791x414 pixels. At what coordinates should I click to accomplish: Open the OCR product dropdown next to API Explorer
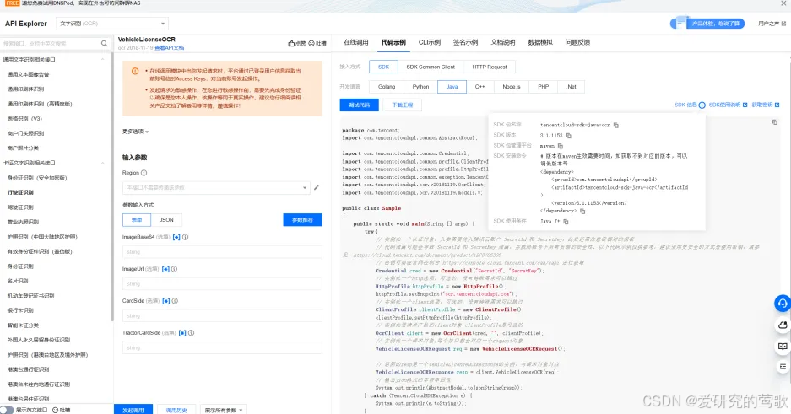tap(112, 24)
